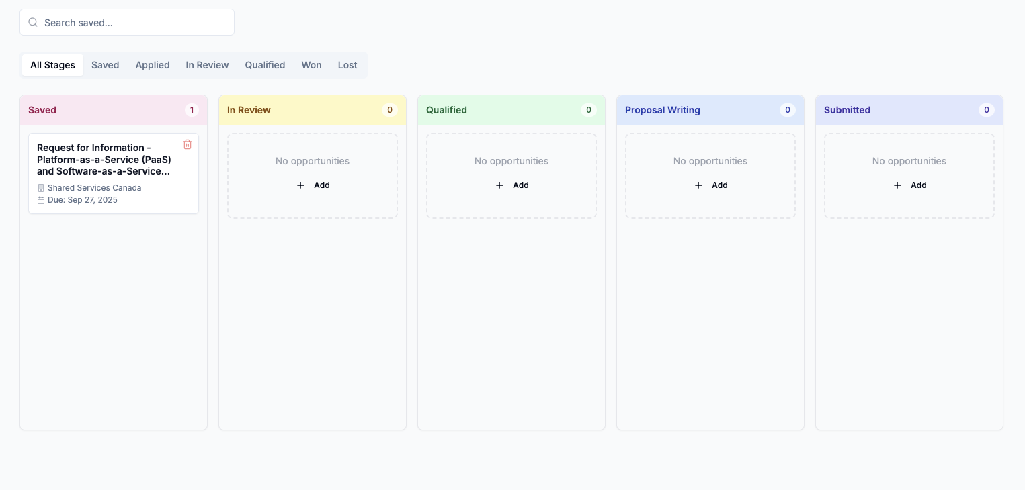Switch to the Applied tab
This screenshot has height=490, width=1025.
point(153,65)
